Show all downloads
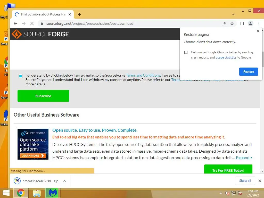264x198 pixels. [x=245, y=181]
